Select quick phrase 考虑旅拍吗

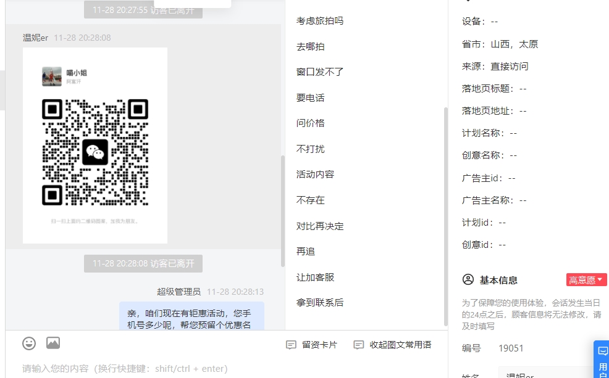point(320,21)
